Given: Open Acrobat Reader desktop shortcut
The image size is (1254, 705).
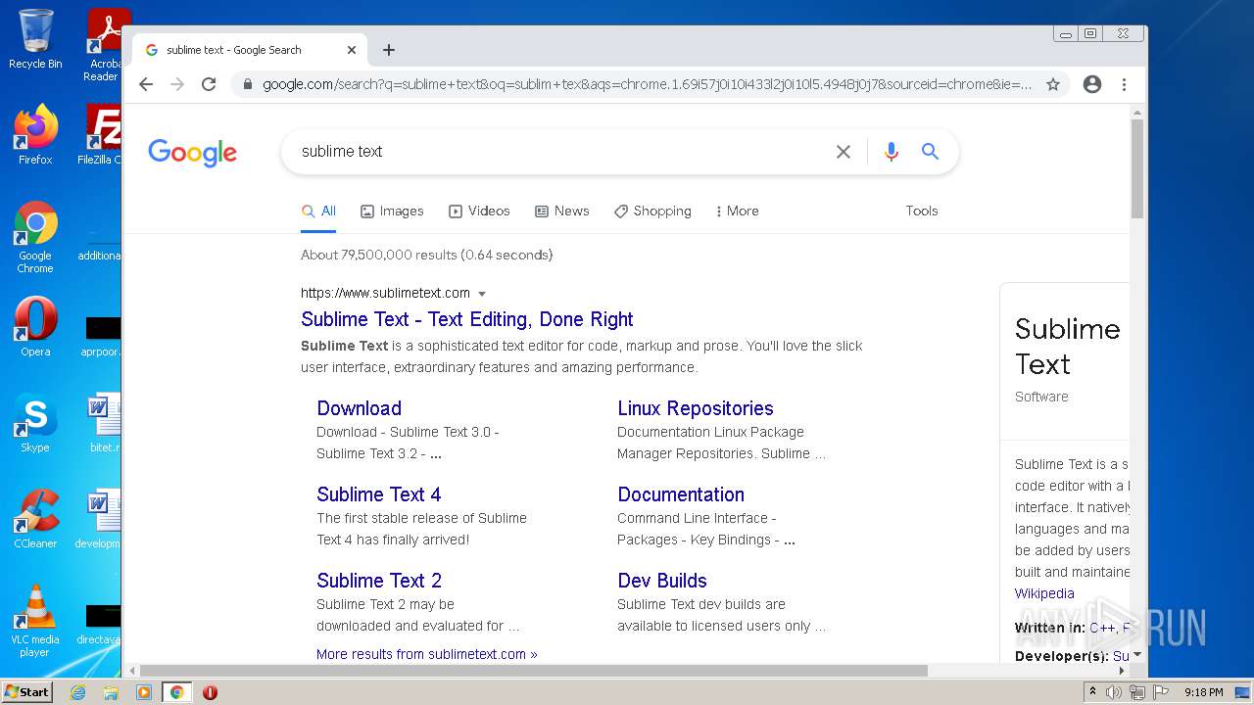Looking at the screenshot, I should tap(105, 45).
